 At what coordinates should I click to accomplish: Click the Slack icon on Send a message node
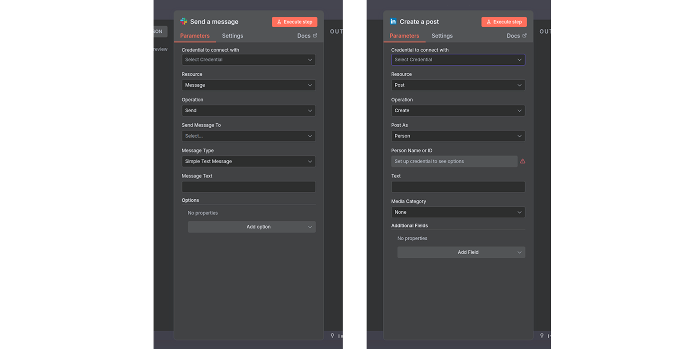pos(184,21)
